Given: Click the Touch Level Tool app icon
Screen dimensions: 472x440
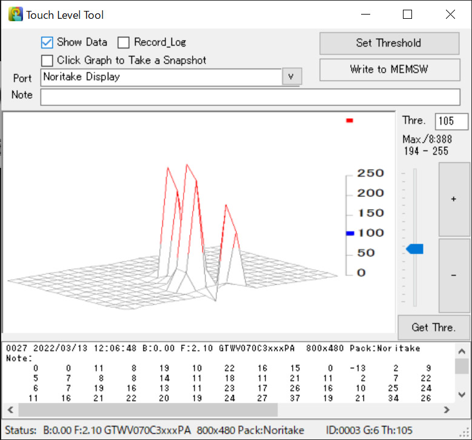Looking at the screenshot, I should pyautogui.click(x=16, y=15).
